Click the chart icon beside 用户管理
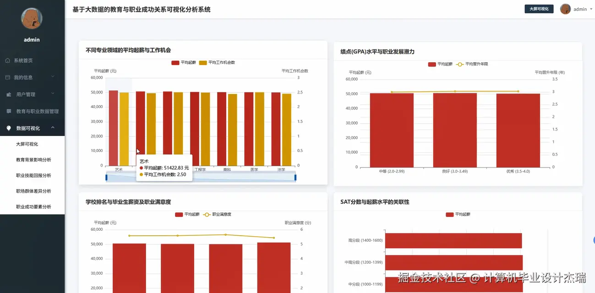 pyautogui.click(x=8, y=94)
